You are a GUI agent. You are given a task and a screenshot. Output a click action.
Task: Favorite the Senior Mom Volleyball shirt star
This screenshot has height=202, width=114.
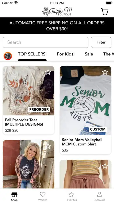point(105,72)
